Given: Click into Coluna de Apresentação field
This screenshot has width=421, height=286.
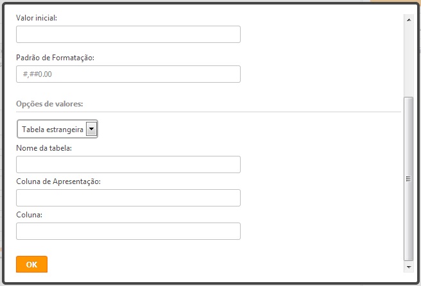Looking at the screenshot, I should point(128,198).
